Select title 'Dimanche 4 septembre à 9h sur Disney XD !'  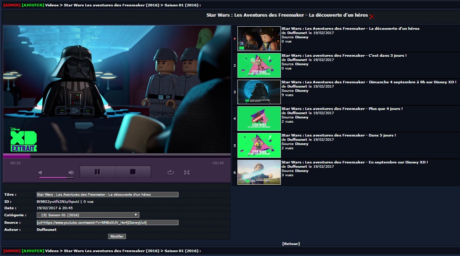tap(369, 82)
